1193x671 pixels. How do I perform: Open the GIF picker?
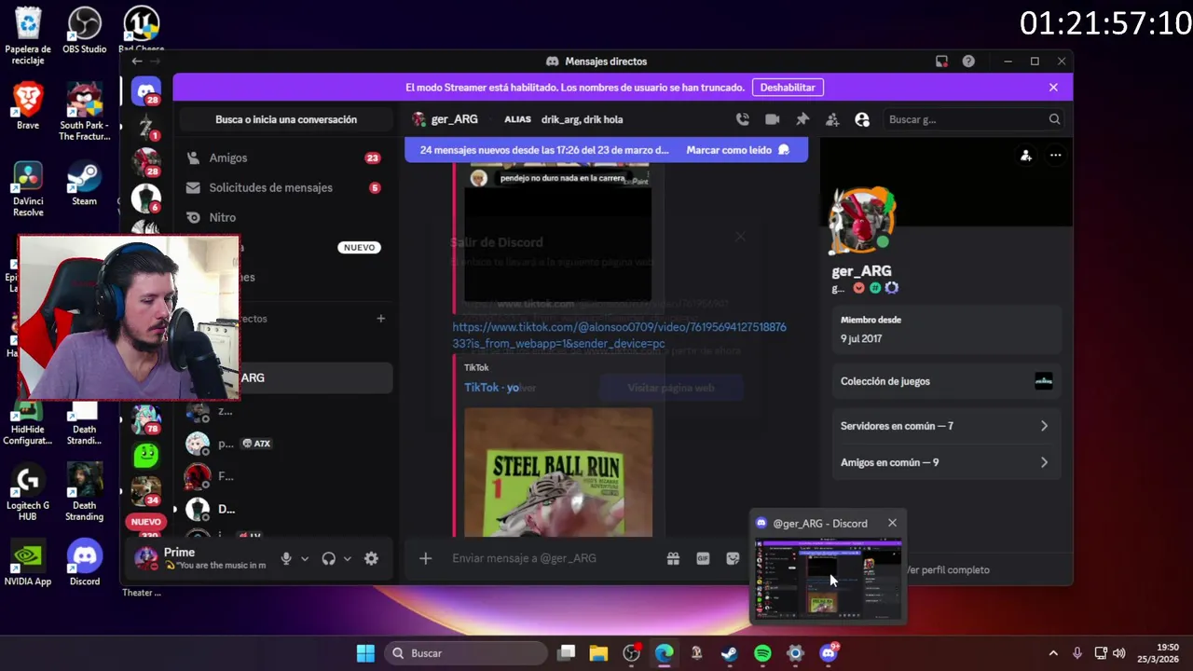703,558
